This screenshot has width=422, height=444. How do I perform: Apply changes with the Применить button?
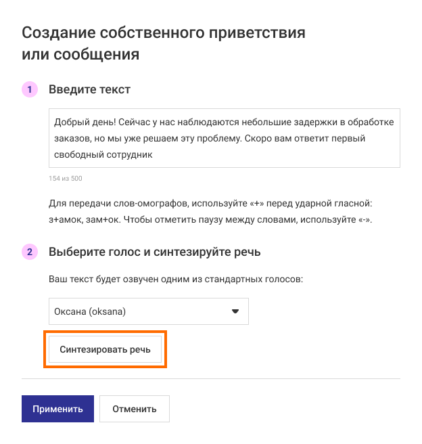click(x=57, y=409)
